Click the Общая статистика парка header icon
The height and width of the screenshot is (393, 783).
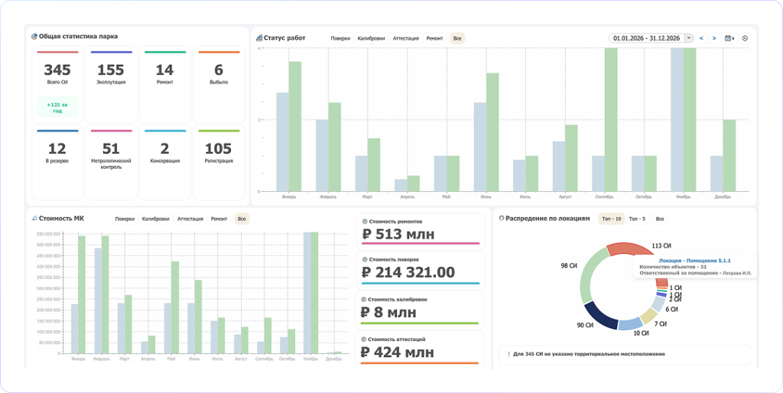pyautogui.click(x=34, y=37)
